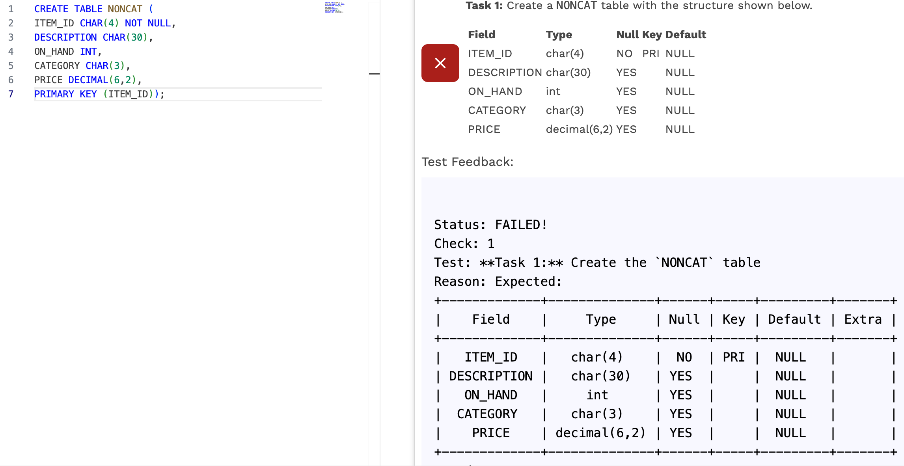Click the ITEM_ID row in the structure table

490,53
